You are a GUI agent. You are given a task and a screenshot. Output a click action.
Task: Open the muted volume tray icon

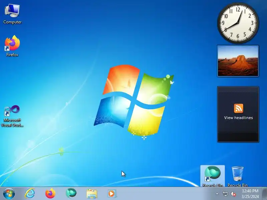coord(233,194)
